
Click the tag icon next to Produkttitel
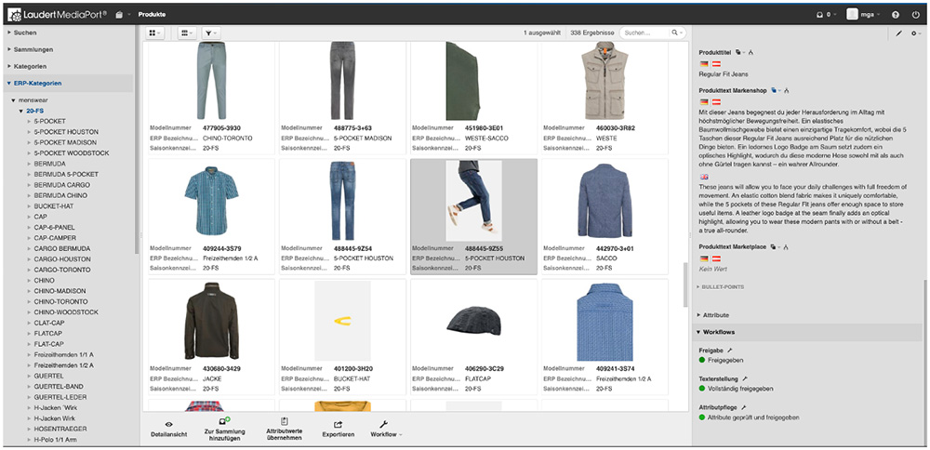tap(739, 52)
